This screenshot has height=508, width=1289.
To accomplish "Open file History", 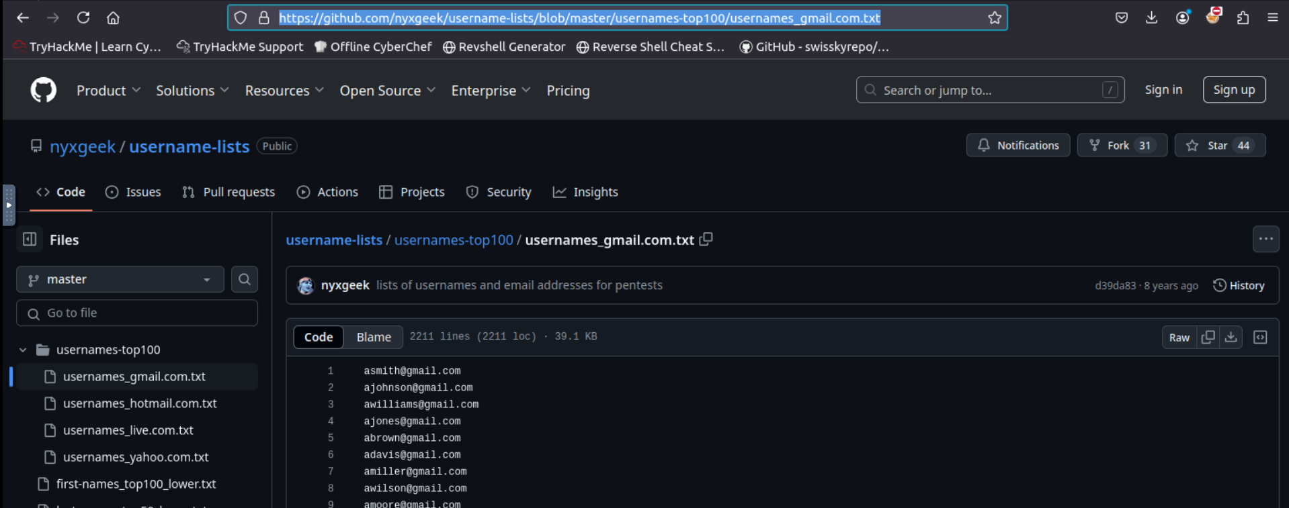I will click(x=1239, y=285).
